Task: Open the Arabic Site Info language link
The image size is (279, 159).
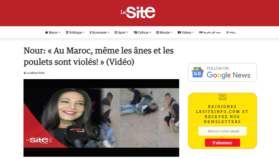Action: [210, 32]
